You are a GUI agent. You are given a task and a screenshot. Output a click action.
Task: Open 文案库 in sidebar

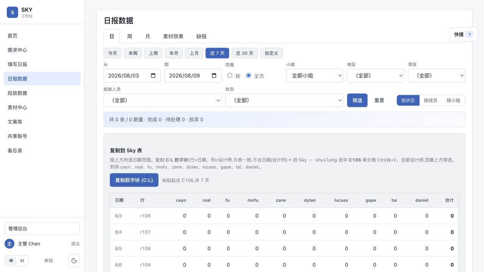42,122
